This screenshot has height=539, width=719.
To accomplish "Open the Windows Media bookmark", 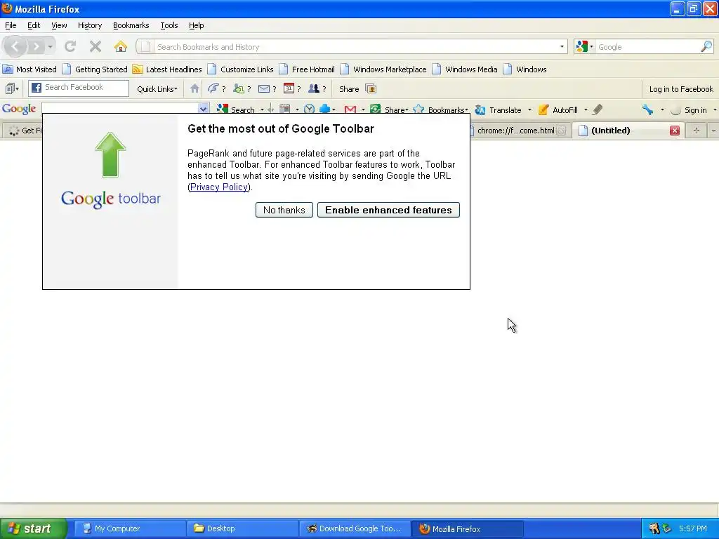I will 465,69.
